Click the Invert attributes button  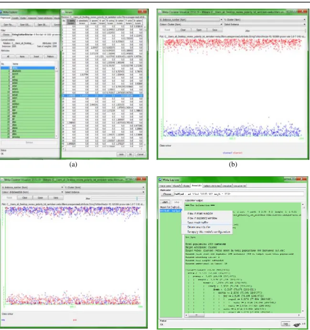[36, 56]
